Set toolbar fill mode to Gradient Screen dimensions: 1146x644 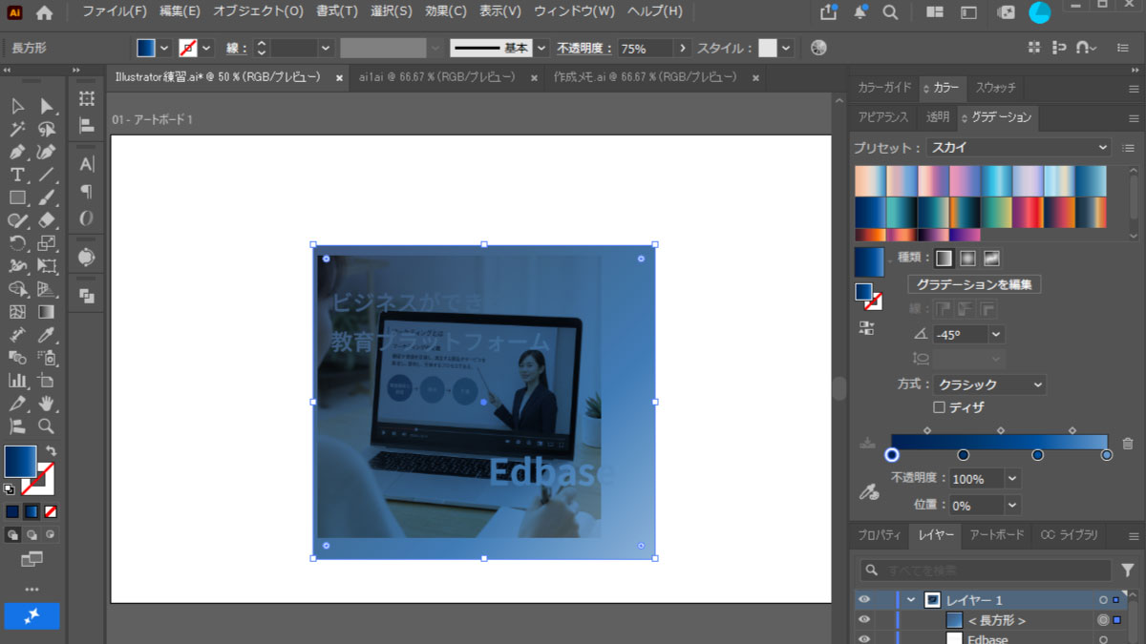click(32, 511)
